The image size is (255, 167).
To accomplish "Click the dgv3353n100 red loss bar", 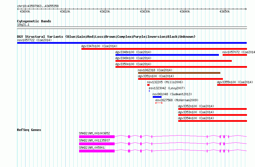I will point(213,115).
